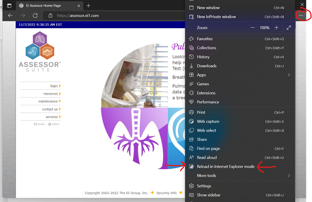Choose Web select from the menu

(240, 130)
